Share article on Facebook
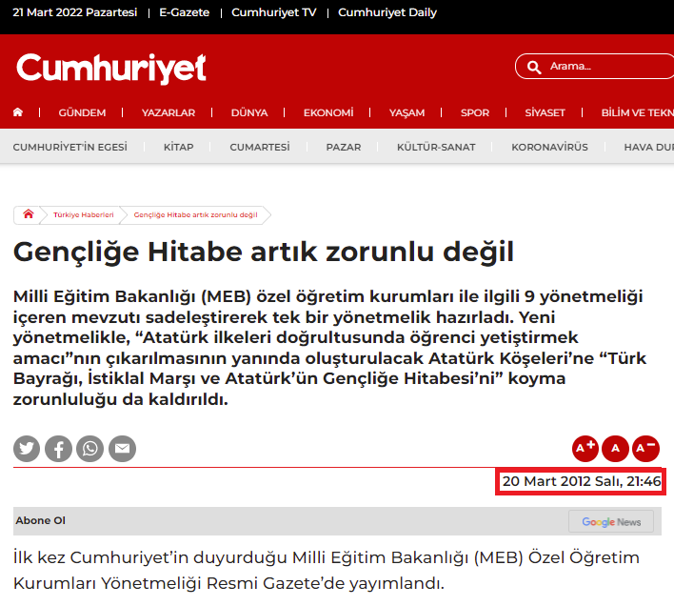 (58, 449)
